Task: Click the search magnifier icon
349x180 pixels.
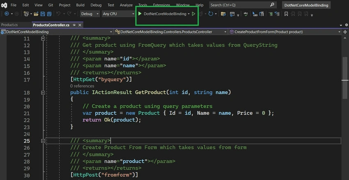Action: [272, 4]
